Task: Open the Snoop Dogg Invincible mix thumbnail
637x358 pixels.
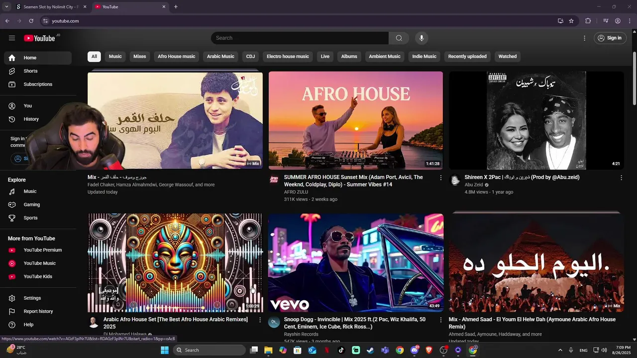Action: (x=355, y=263)
